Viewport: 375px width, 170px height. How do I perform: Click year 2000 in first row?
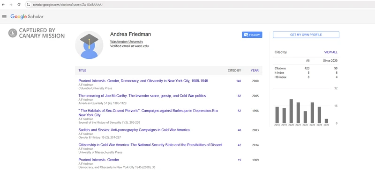[x=255, y=81]
